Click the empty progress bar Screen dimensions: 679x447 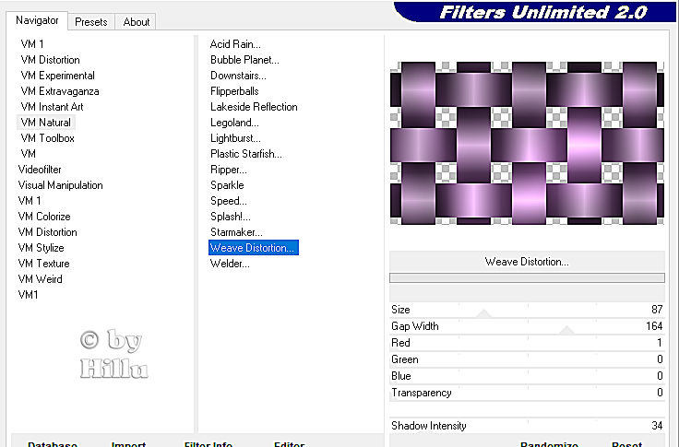[527, 277]
